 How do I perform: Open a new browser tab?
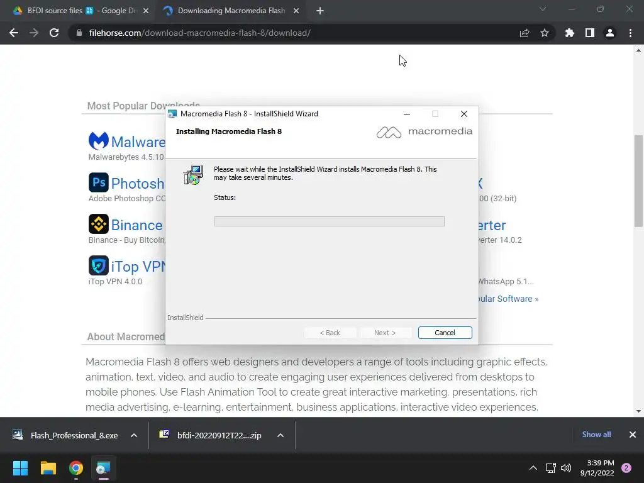click(x=320, y=11)
